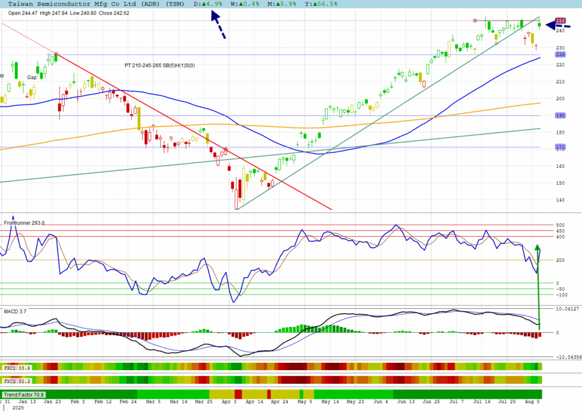Click the 'Feb 24' date on time axis

point(128,402)
